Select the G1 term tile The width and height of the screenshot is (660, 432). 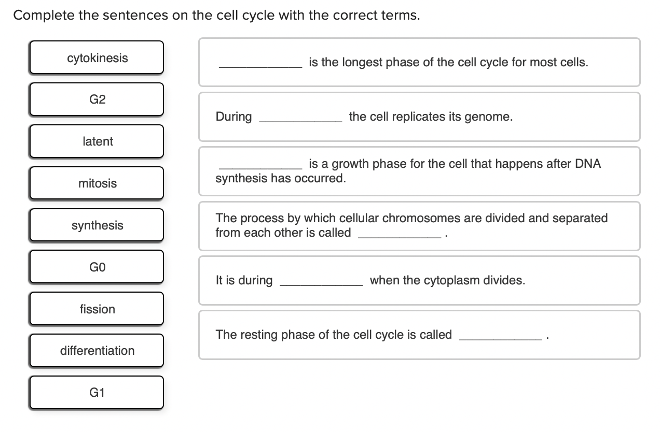click(x=97, y=392)
